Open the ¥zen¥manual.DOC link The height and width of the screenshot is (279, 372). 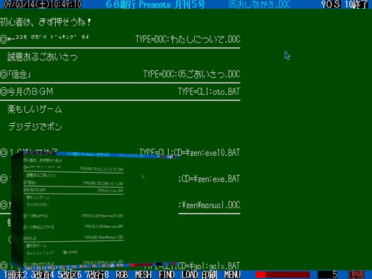pos(209,205)
